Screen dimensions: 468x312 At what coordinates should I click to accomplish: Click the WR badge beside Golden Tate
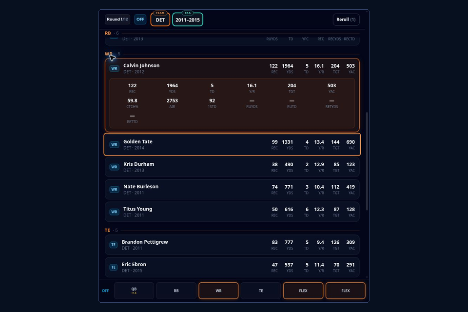click(114, 144)
